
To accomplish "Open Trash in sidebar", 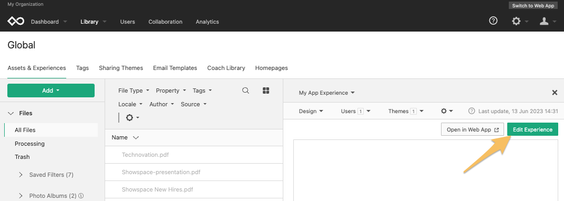I will [x=22, y=157].
